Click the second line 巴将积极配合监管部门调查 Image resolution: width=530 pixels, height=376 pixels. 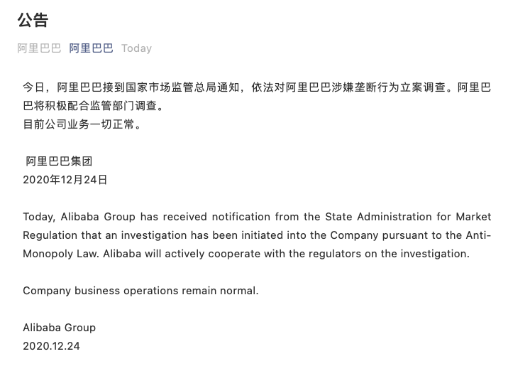coord(93,106)
